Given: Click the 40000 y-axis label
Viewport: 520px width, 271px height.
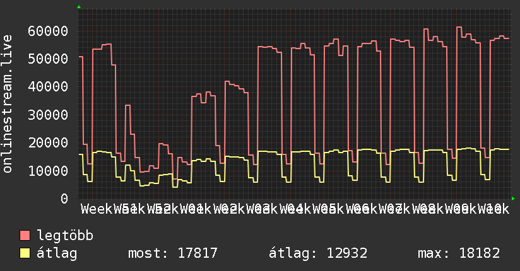Looking at the screenshot, I should click(48, 87).
